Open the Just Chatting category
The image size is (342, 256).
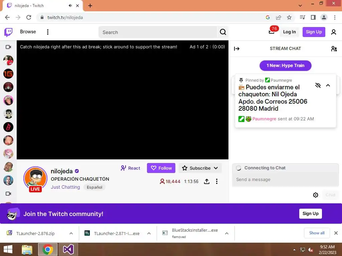pyautogui.click(x=65, y=187)
